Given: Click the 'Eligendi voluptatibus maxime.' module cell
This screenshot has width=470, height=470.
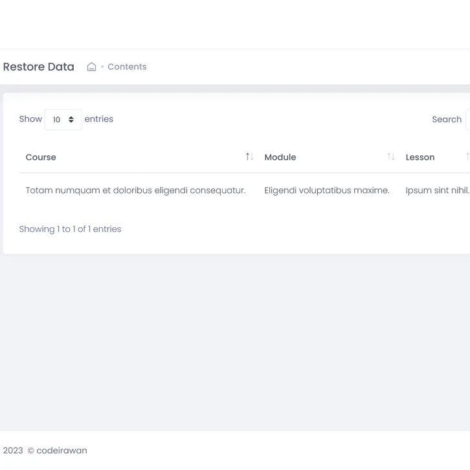Looking at the screenshot, I should (x=327, y=190).
